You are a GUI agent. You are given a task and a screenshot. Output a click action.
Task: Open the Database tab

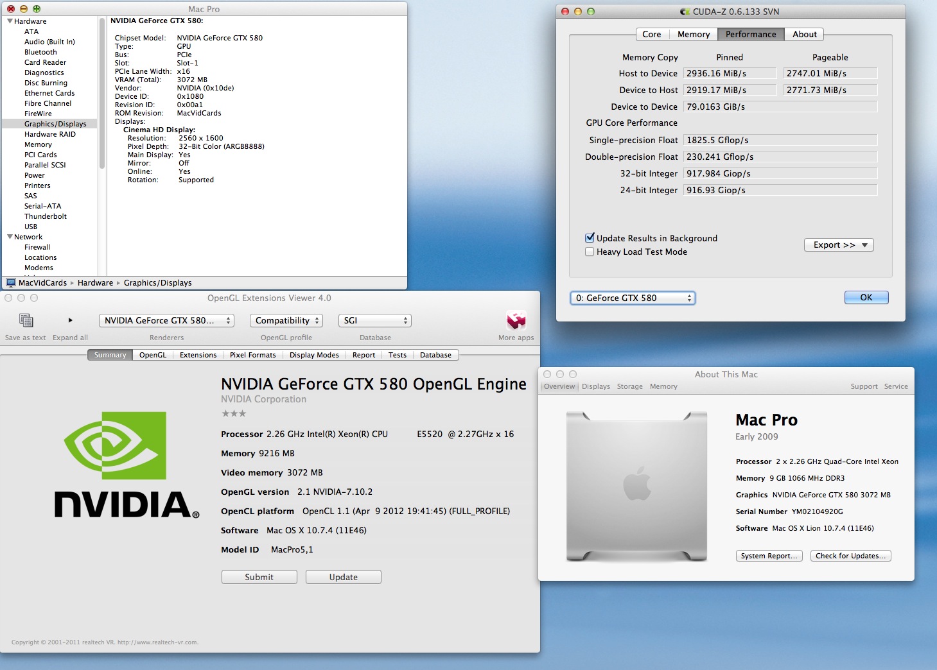point(435,355)
